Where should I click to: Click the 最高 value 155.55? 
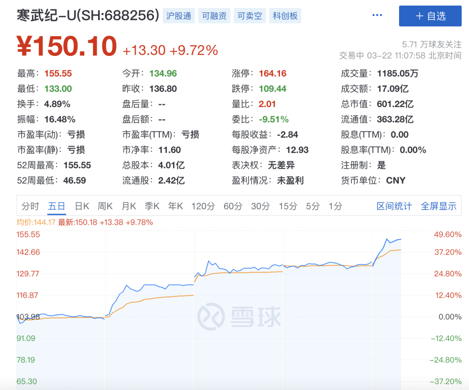[58, 73]
